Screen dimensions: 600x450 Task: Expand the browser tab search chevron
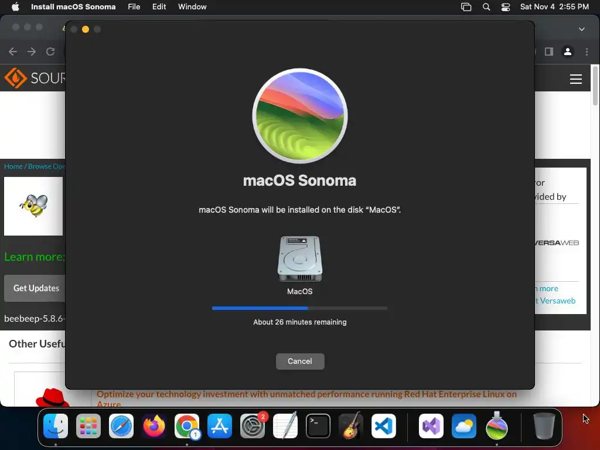[582, 29]
